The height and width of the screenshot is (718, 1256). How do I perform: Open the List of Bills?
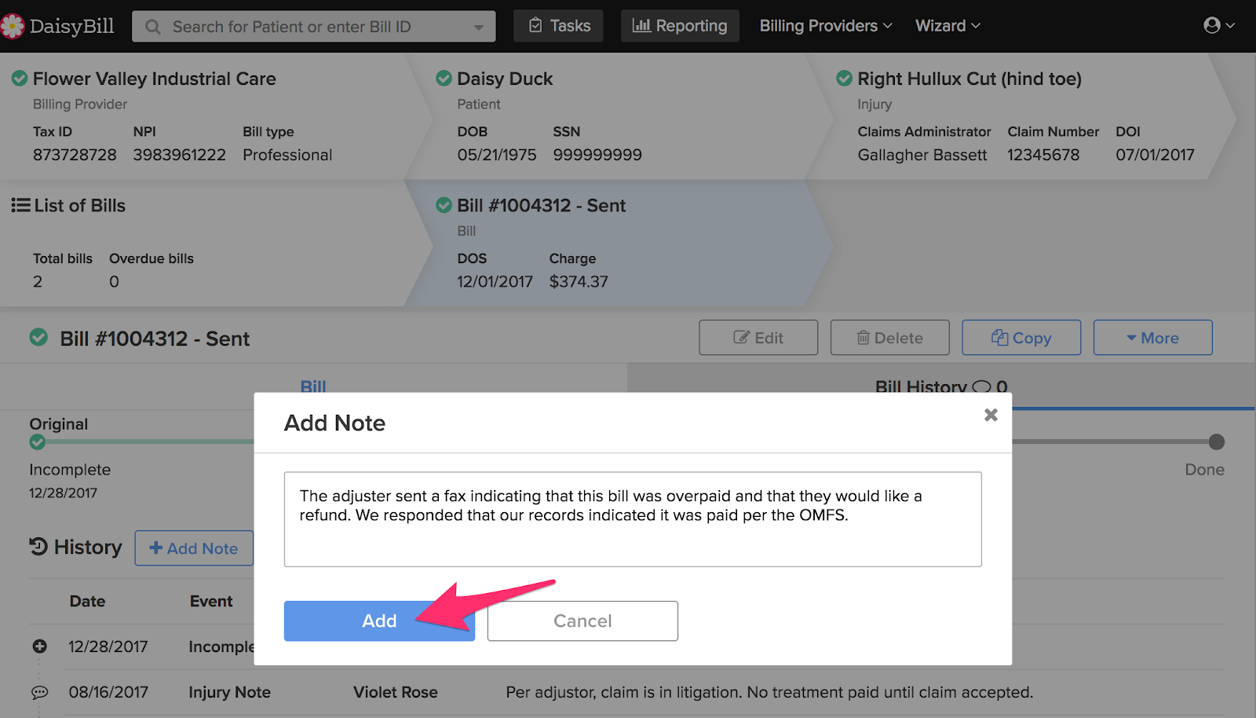(79, 206)
